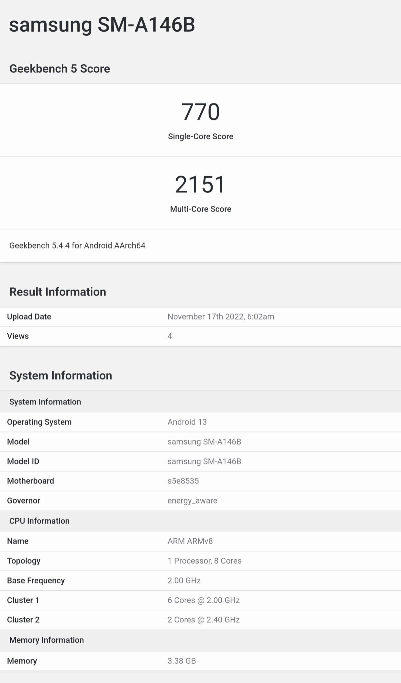Click the memory value 3.38 GB
Viewport: 401px width, 683px height.
182,661
